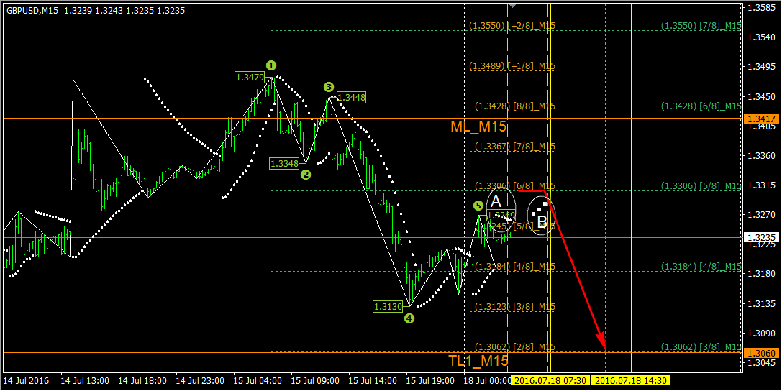The height and width of the screenshot is (391, 782).
Task: Click the green (1.3550) [7/8]_M15 label
Action: pyautogui.click(x=701, y=25)
